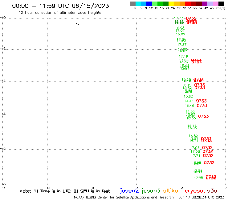This screenshot has height=200, width=228.
Task: Click the red time 0732 beside 17.74
Action: coord(208,156)
